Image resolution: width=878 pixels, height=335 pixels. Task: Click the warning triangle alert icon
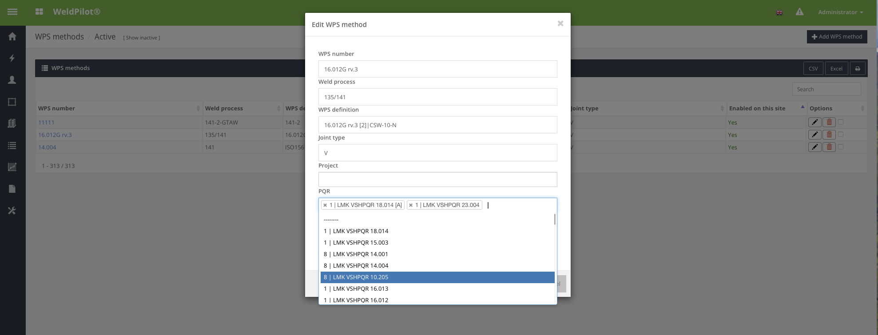799,12
